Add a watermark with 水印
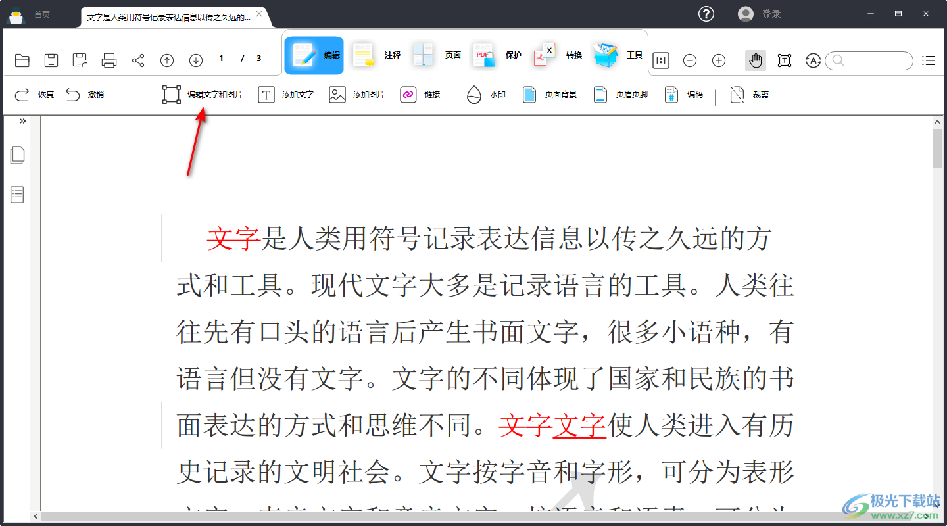Screen dimensions: 947x526 coord(486,95)
